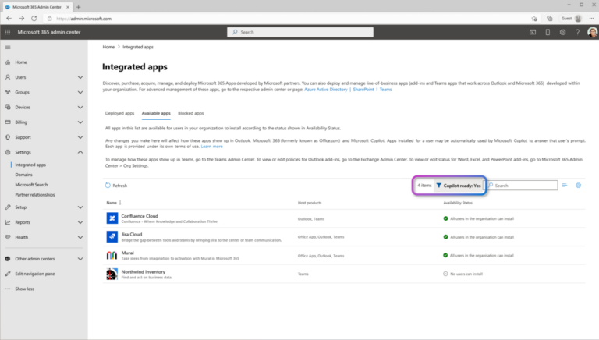Open Microsoft Search in the Settings submenu

click(31, 185)
